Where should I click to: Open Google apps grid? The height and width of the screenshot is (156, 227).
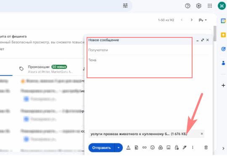pos(210,6)
